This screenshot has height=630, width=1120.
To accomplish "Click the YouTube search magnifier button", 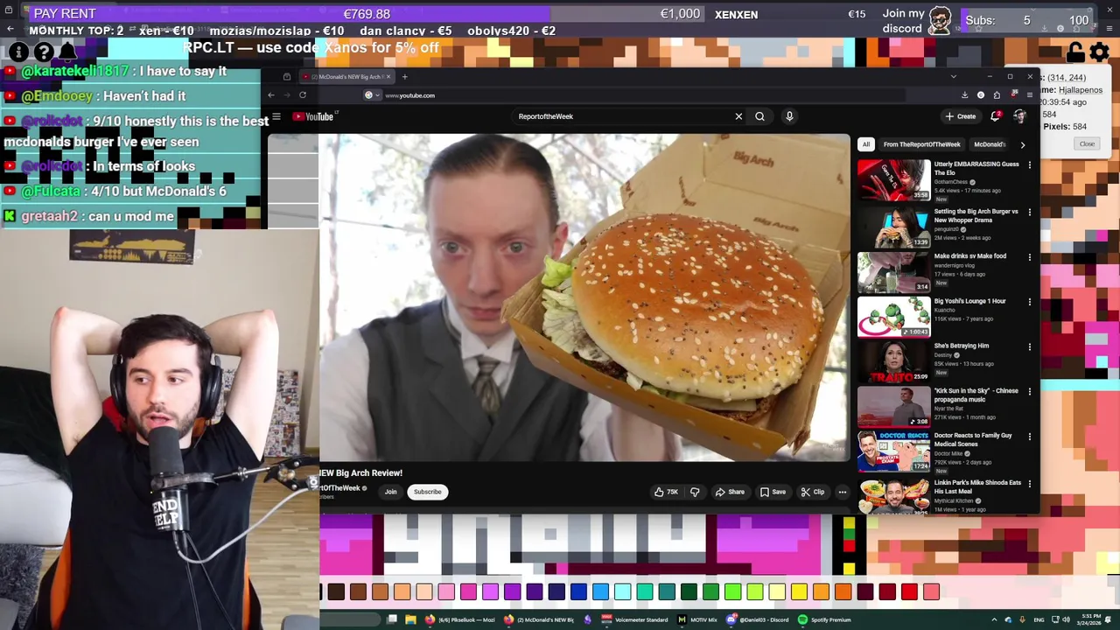I will (x=759, y=116).
